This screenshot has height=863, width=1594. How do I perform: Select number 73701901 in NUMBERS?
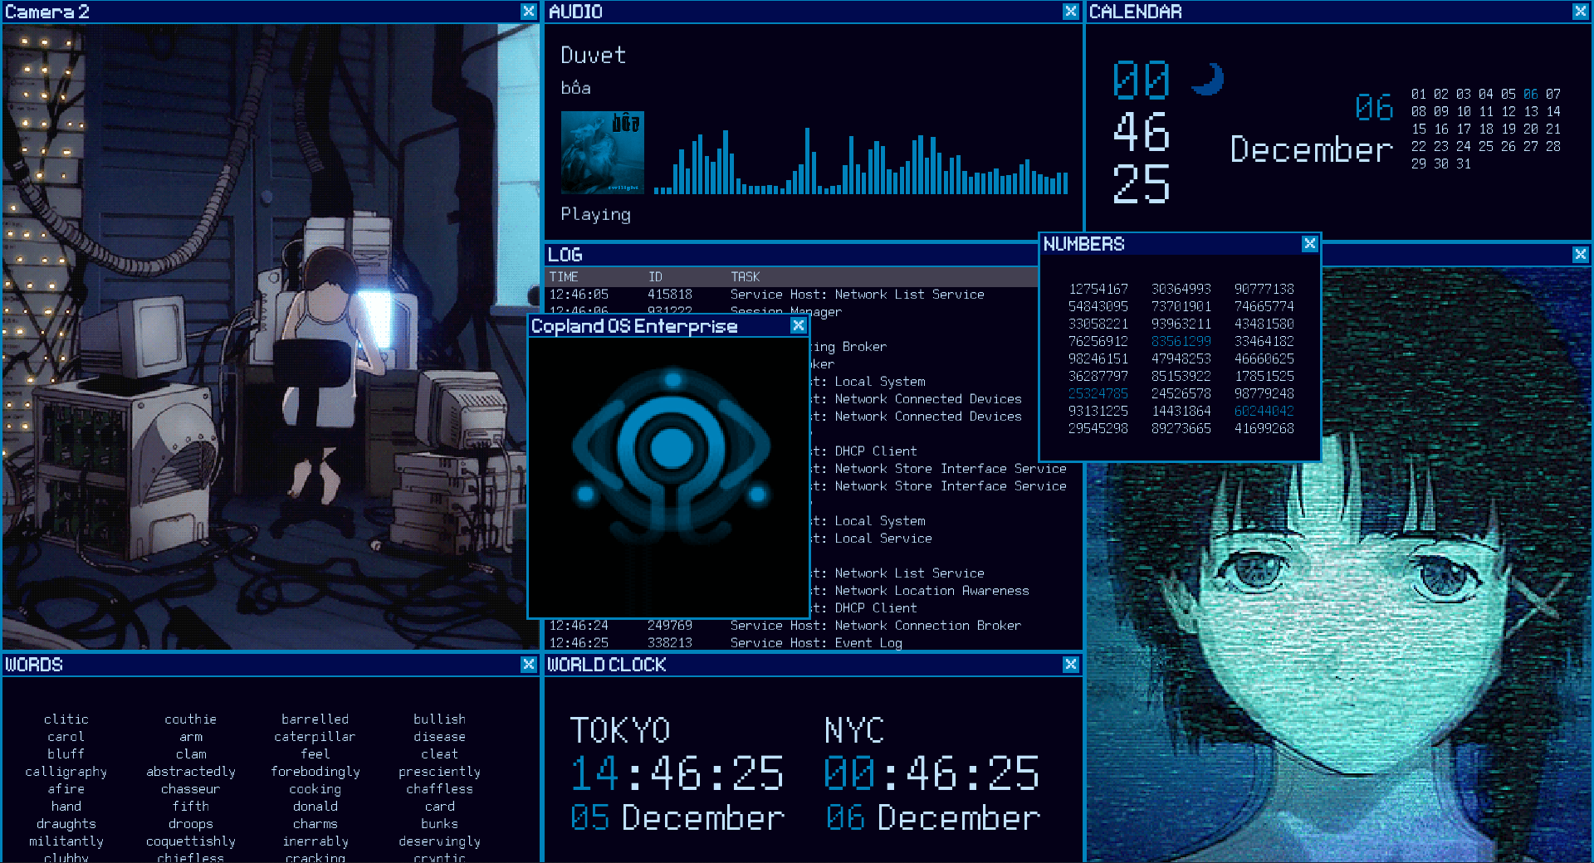point(1181,306)
